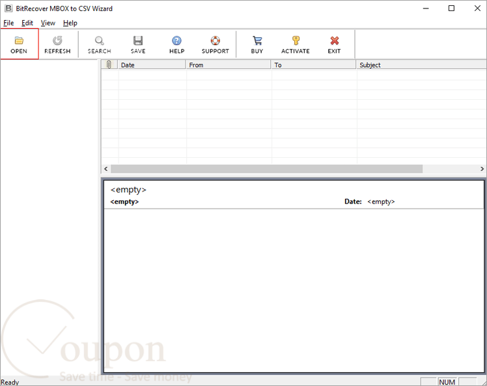Open the Help menu
Viewport: 487px width, 386px height.
coord(70,23)
